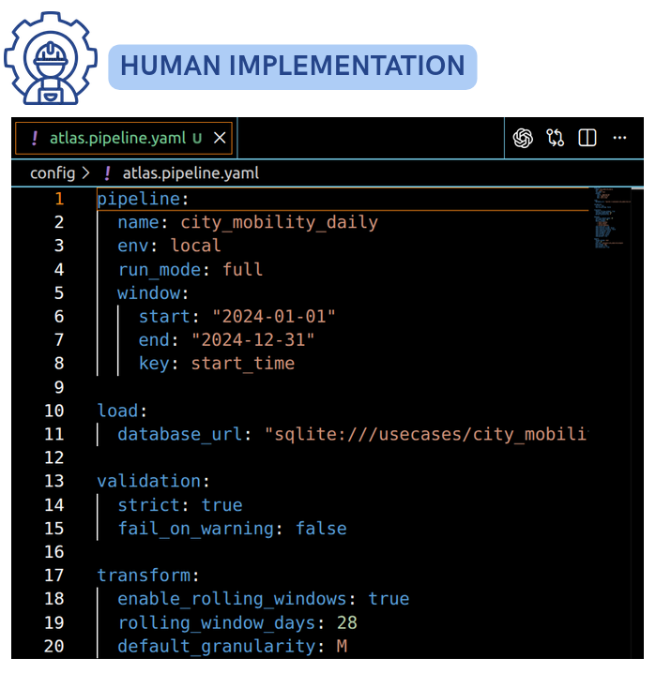
Task: Click the 'load:' key
Action: [x=122, y=411]
